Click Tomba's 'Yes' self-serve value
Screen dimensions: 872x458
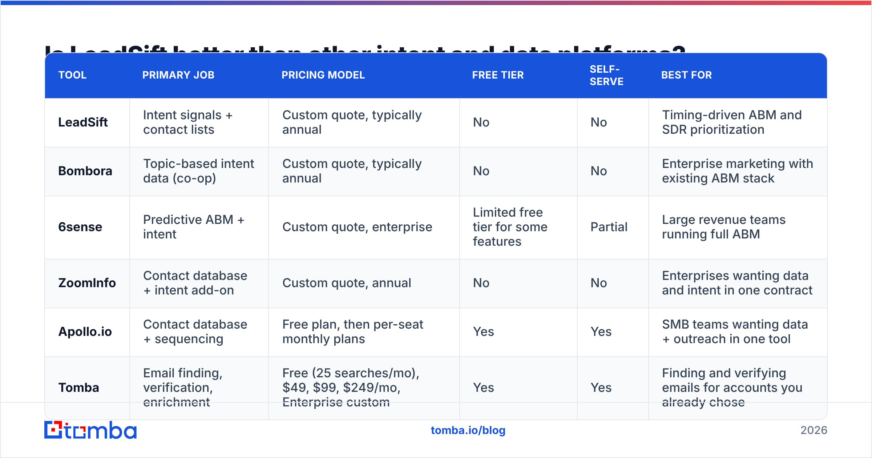[601, 388]
